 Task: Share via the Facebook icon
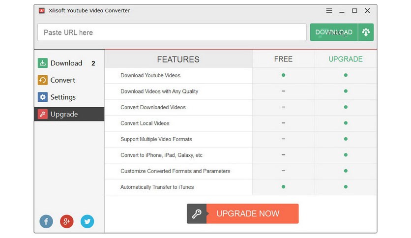pos(46,221)
